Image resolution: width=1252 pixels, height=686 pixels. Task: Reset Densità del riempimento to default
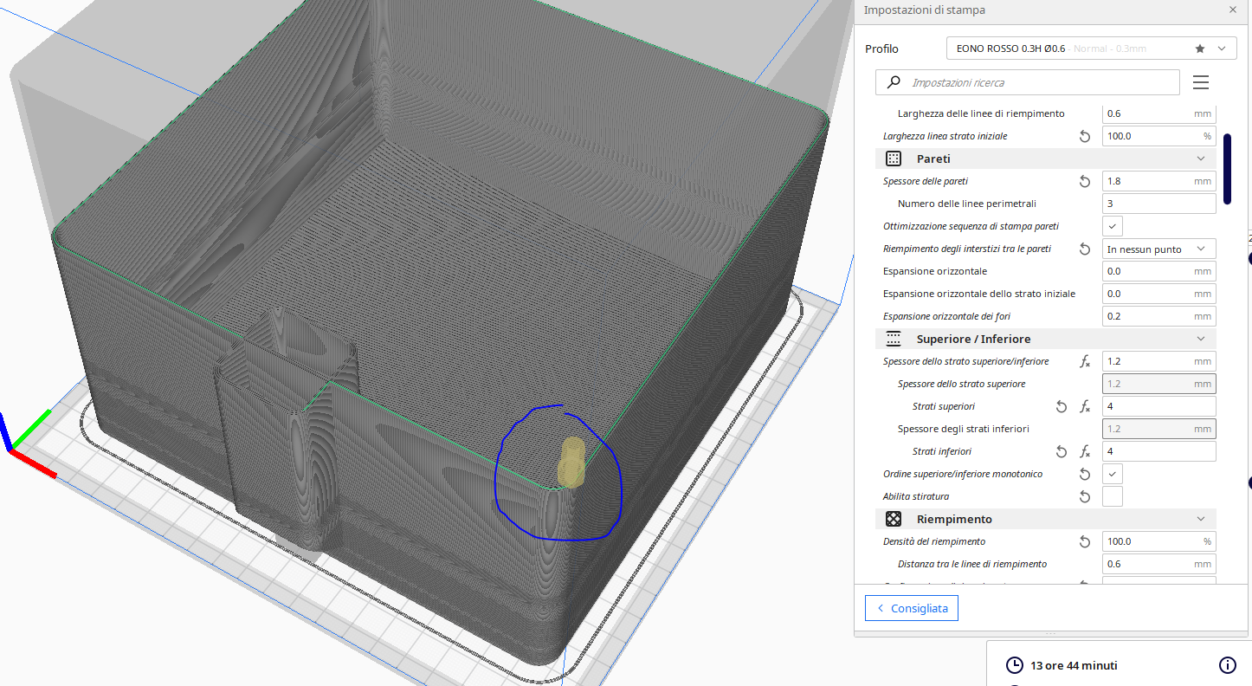pos(1085,542)
